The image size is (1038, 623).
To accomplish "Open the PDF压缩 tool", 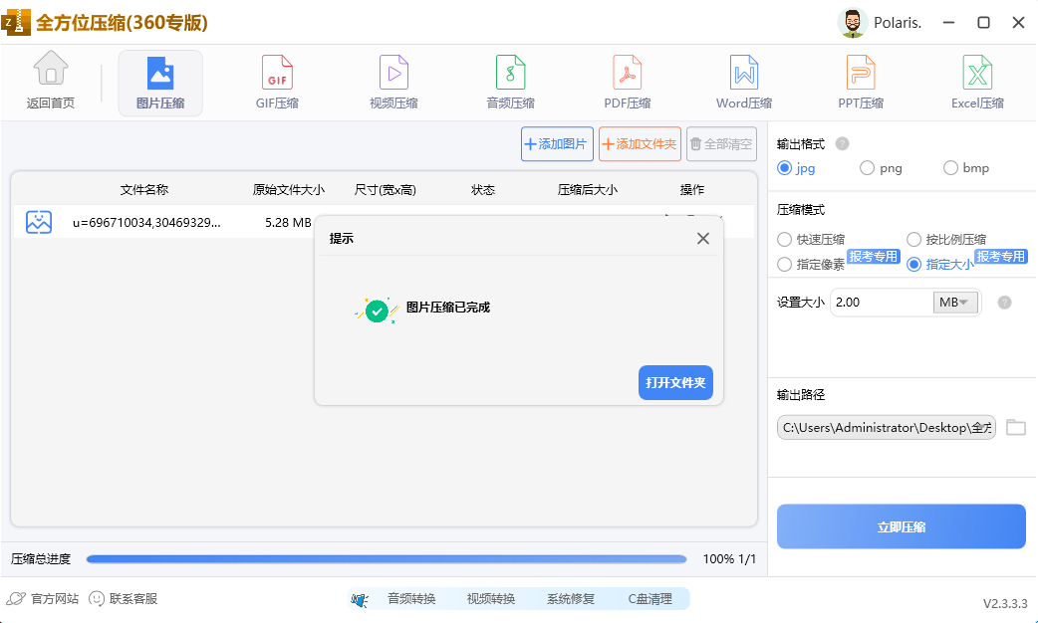I will (627, 82).
